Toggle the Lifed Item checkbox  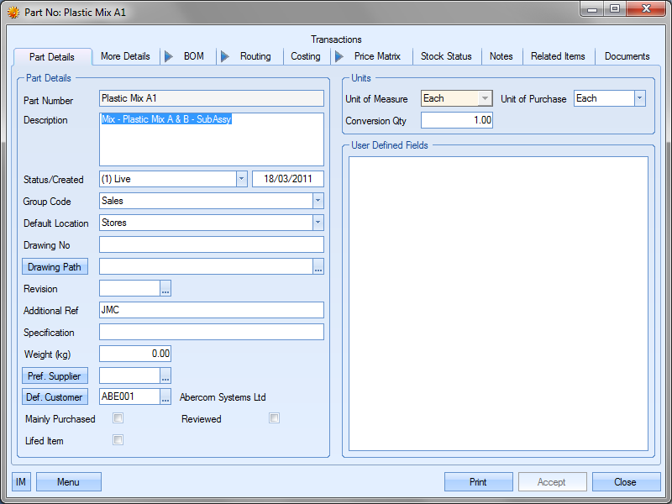(118, 440)
